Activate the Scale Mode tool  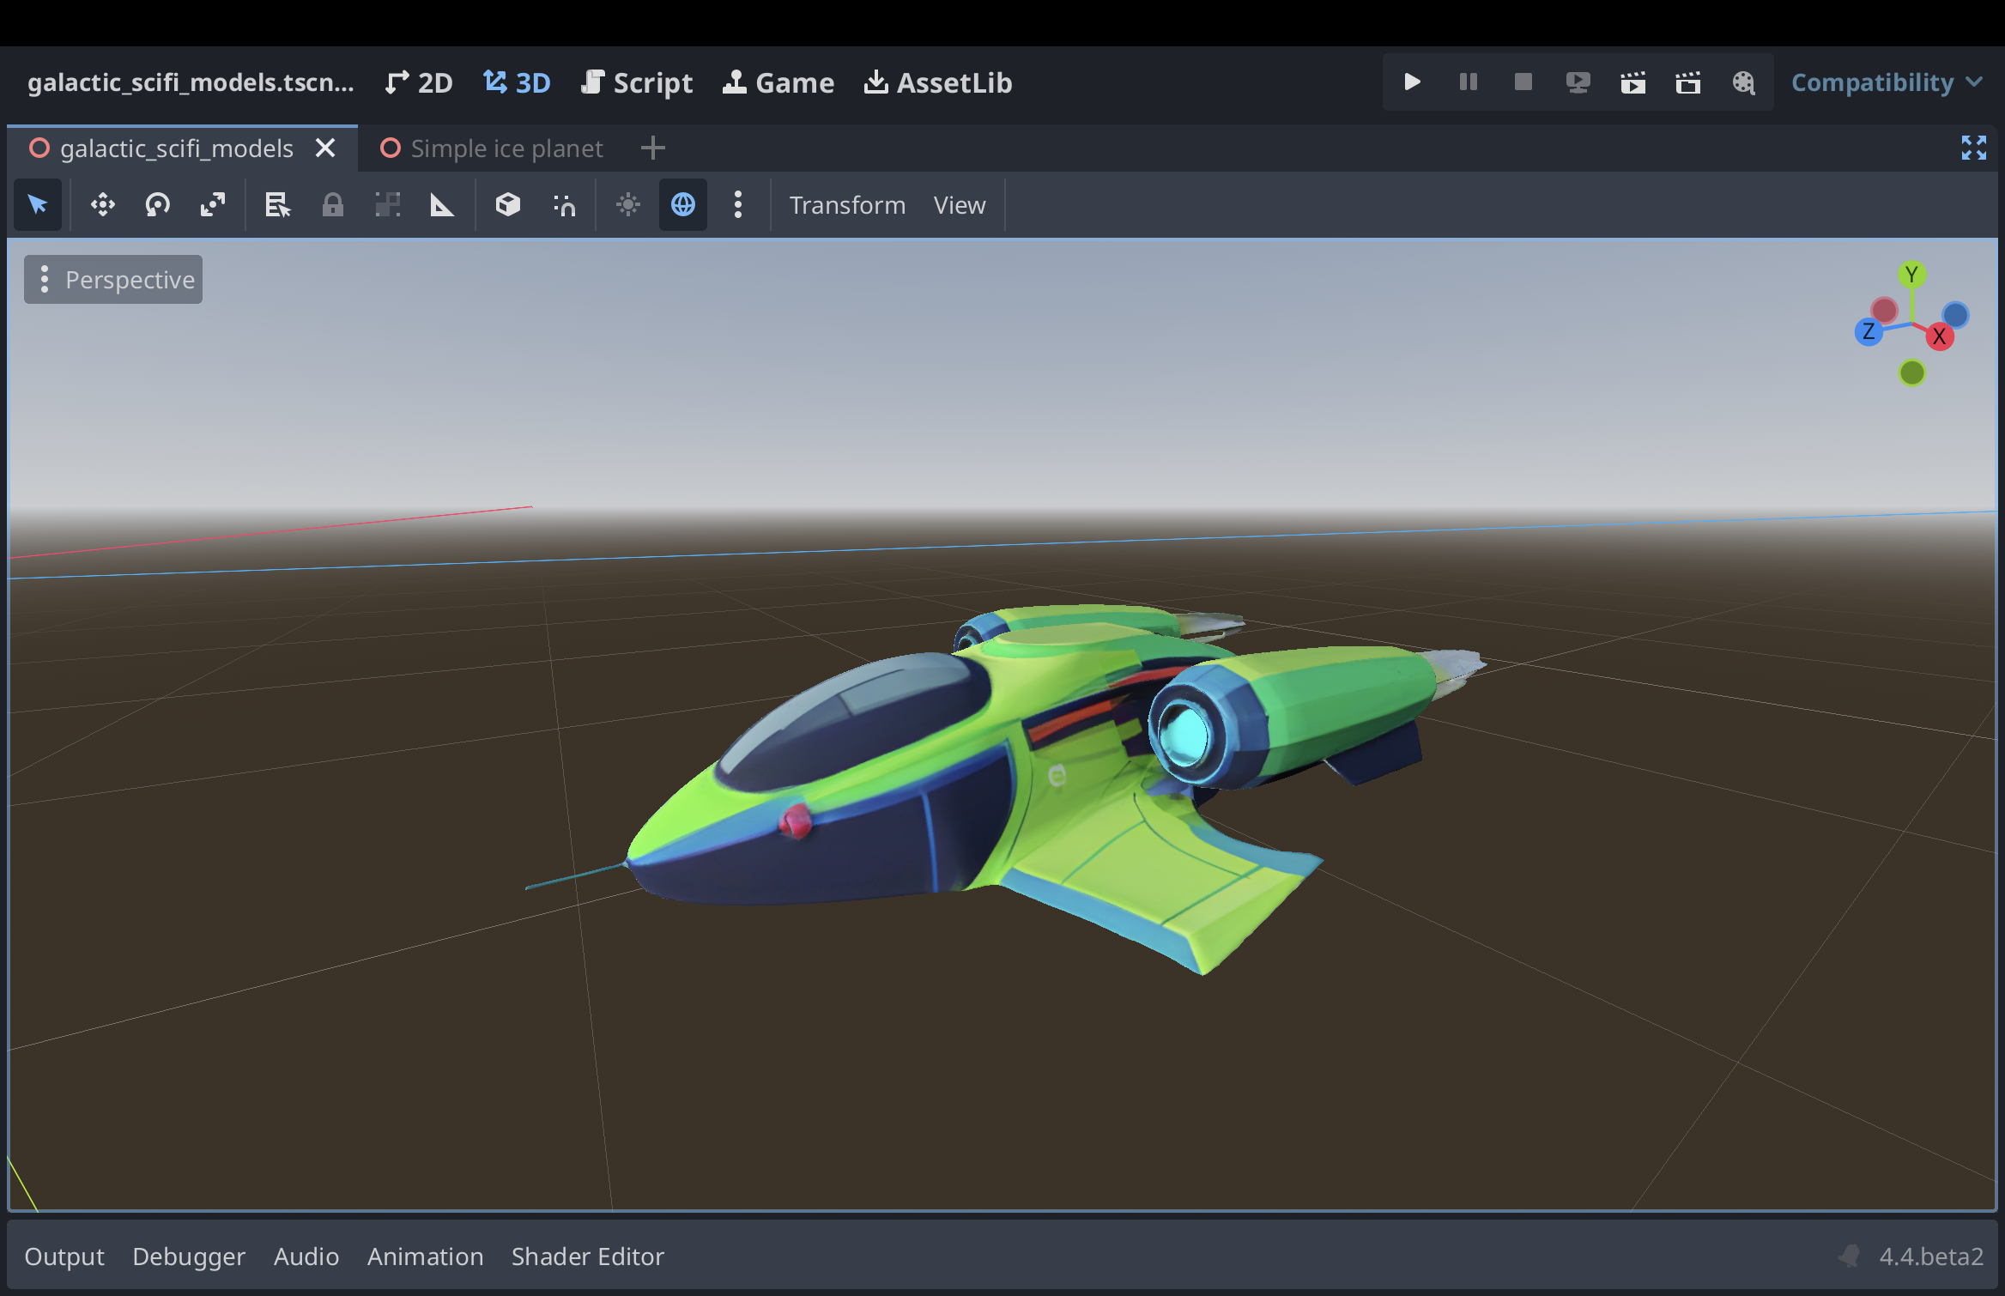coord(213,205)
